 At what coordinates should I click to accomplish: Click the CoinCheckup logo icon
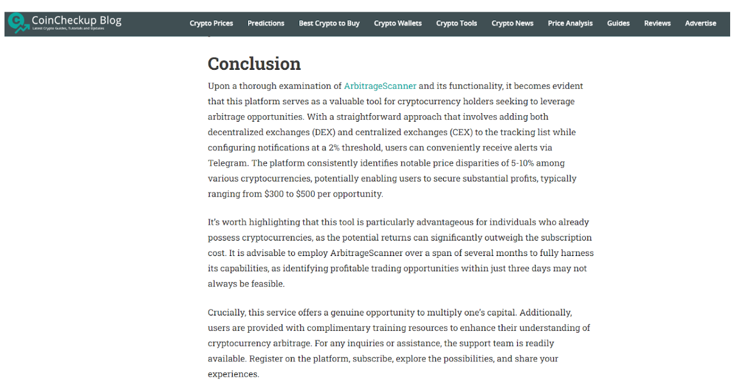coord(17,23)
